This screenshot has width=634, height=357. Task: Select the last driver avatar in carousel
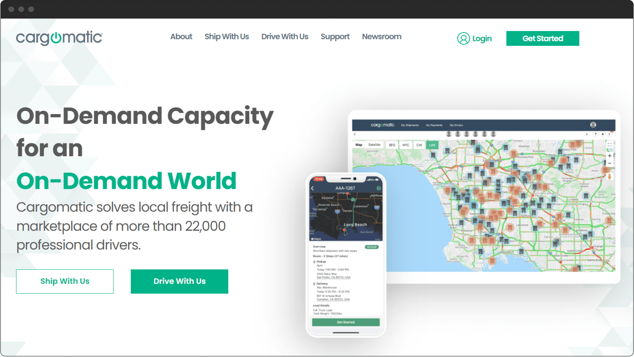493,134
